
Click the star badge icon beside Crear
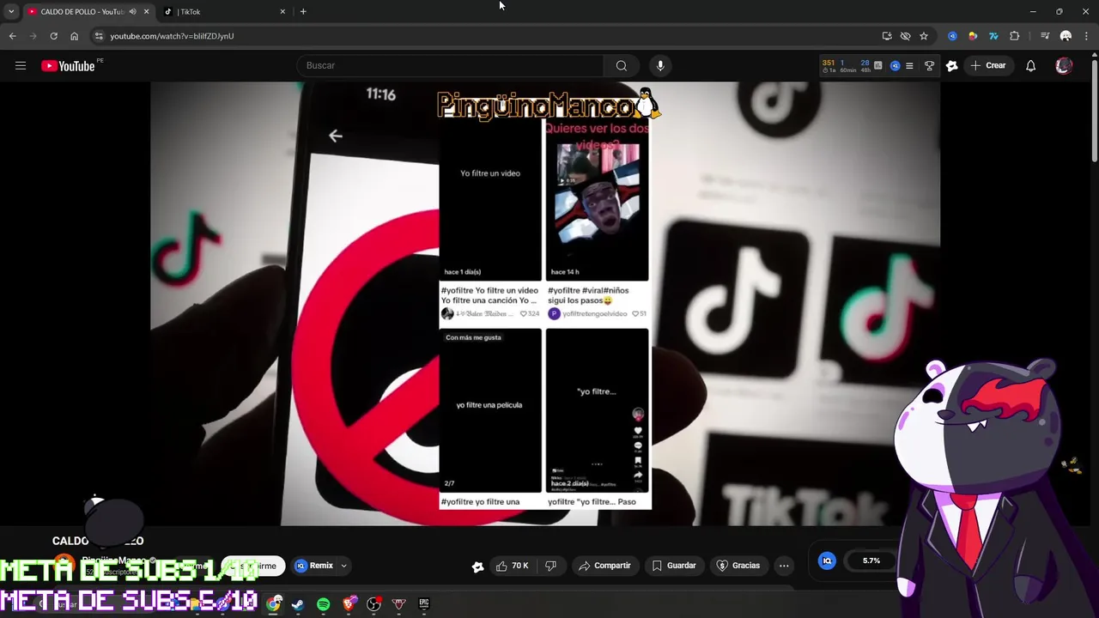click(x=951, y=65)
